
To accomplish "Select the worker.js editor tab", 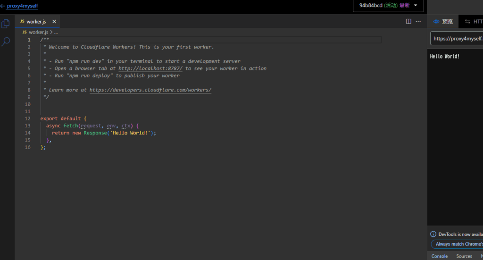I will [36, 22].
